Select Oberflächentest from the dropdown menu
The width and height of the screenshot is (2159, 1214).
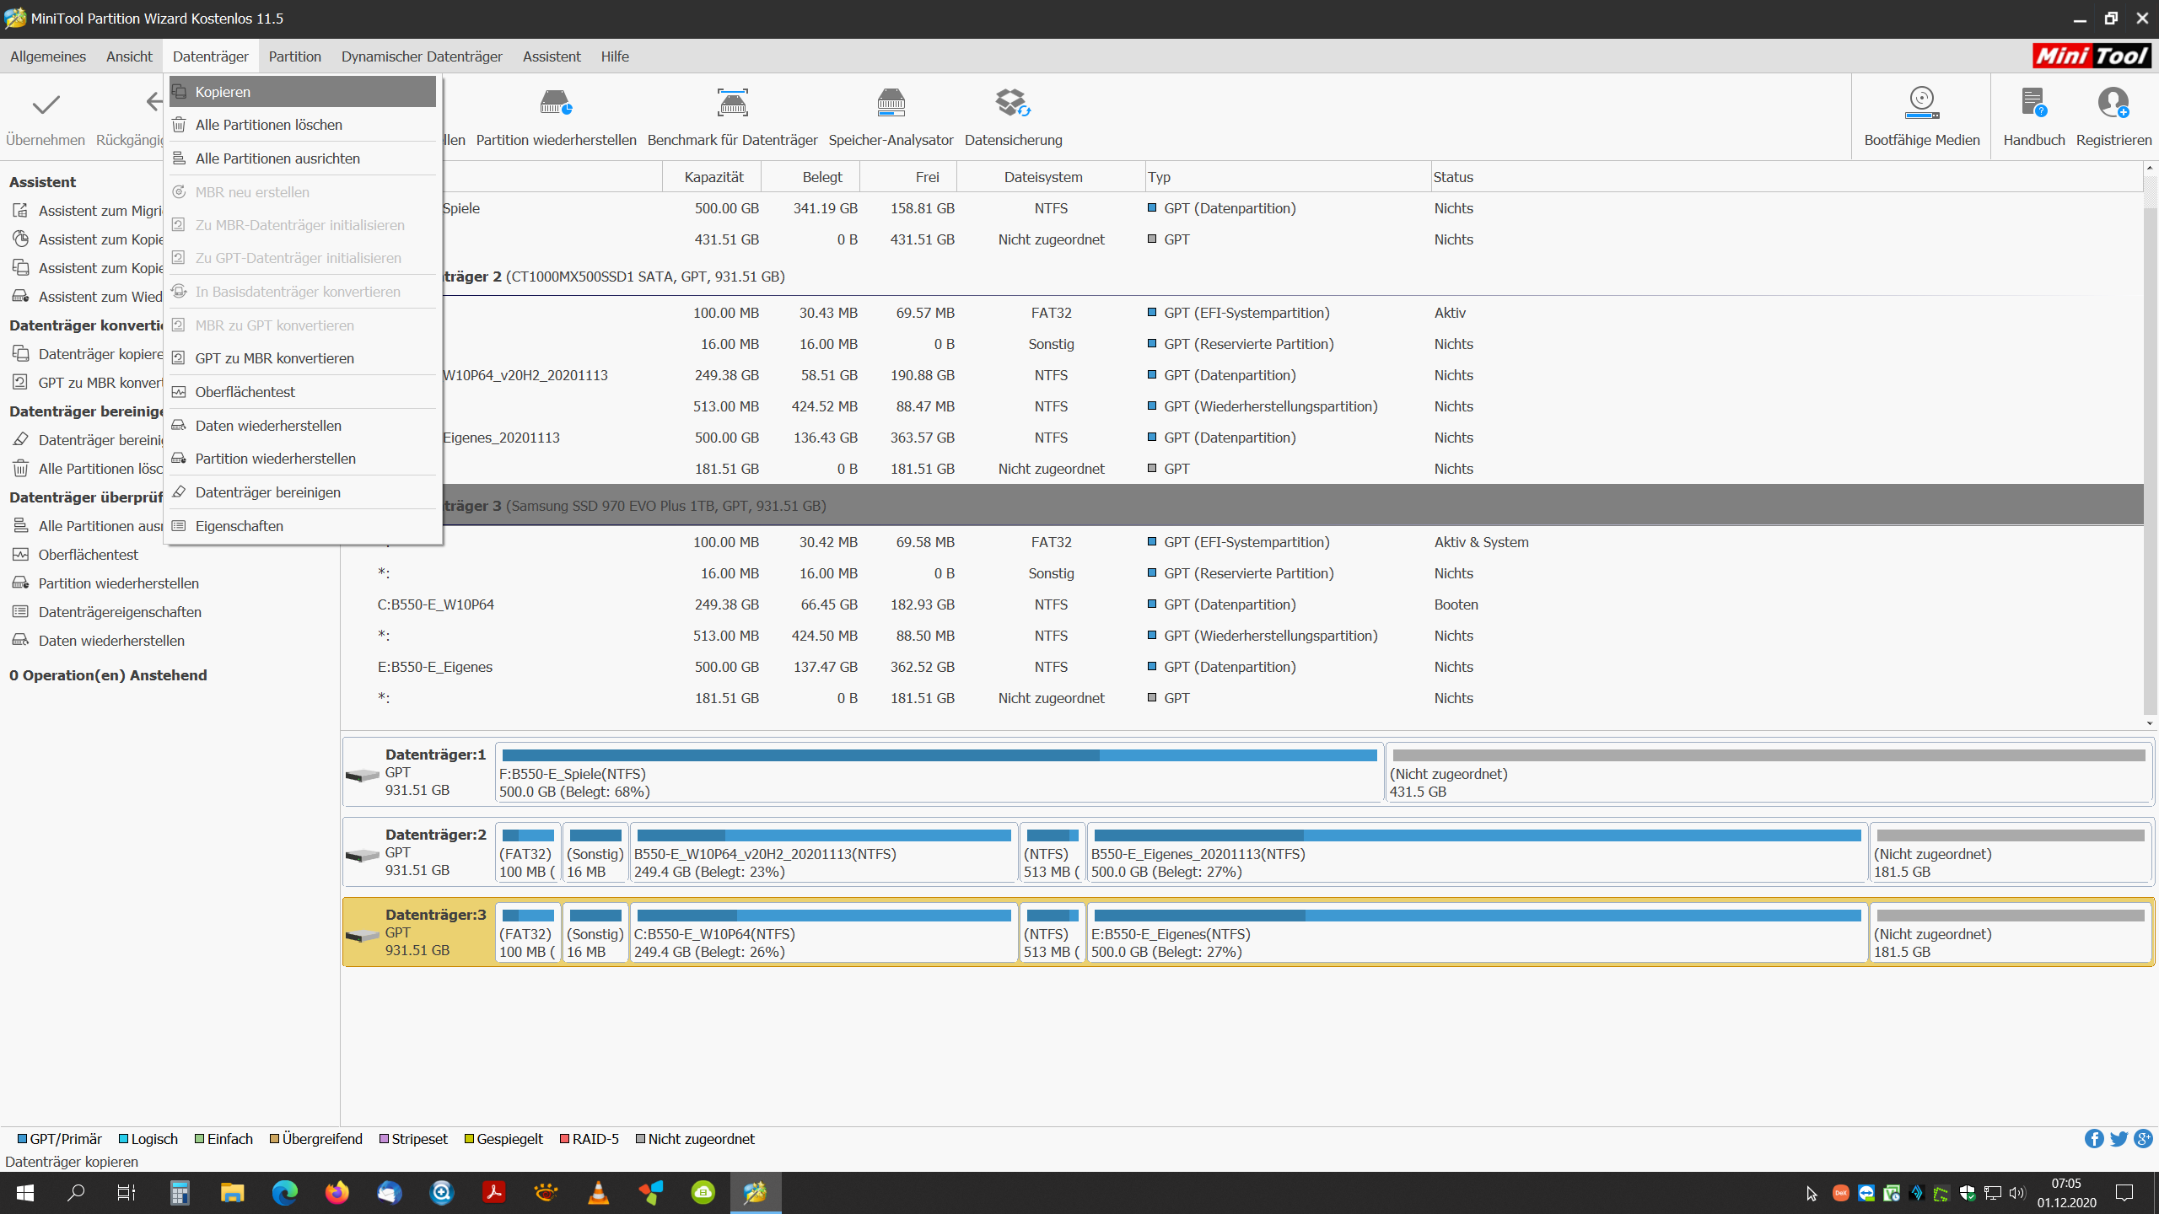(245, 392)
